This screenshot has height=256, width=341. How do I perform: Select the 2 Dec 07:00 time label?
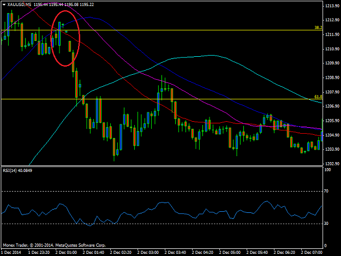click(312, 253)
